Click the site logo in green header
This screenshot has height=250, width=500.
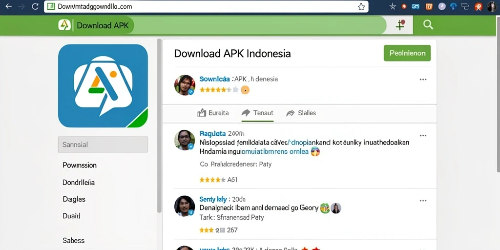point(64,25)
